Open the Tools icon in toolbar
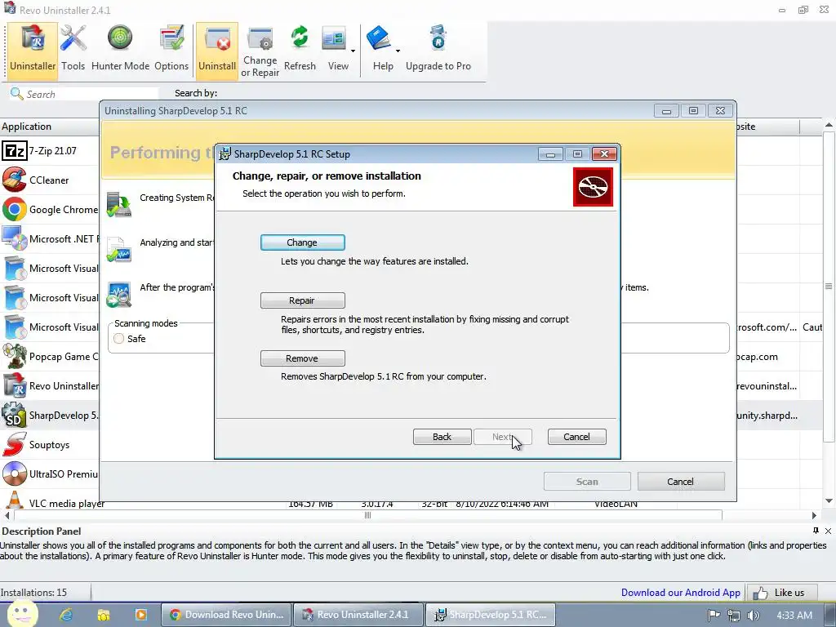 coord(73,48)
